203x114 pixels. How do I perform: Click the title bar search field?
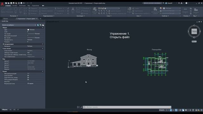[152, 3]
